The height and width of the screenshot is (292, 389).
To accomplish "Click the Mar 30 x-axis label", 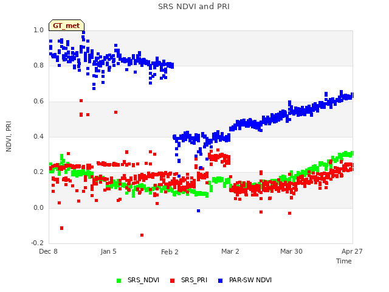I will 291,251.
